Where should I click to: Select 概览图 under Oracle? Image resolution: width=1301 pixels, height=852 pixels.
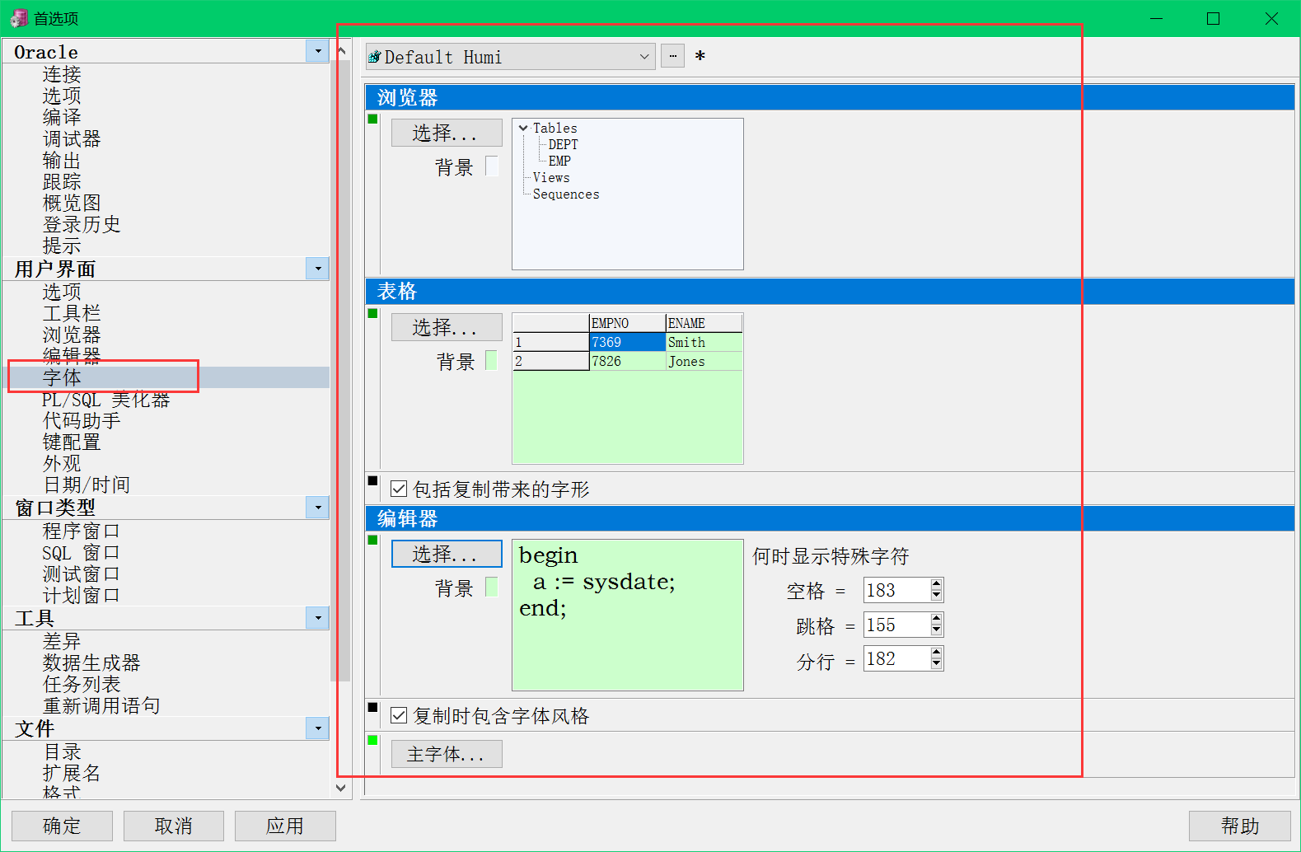point(72,203)
